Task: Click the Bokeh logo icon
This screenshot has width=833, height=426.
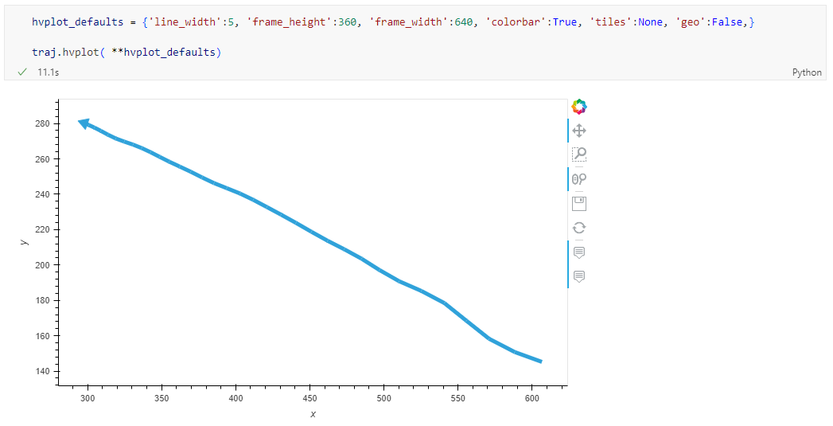Action: point(579,106)
